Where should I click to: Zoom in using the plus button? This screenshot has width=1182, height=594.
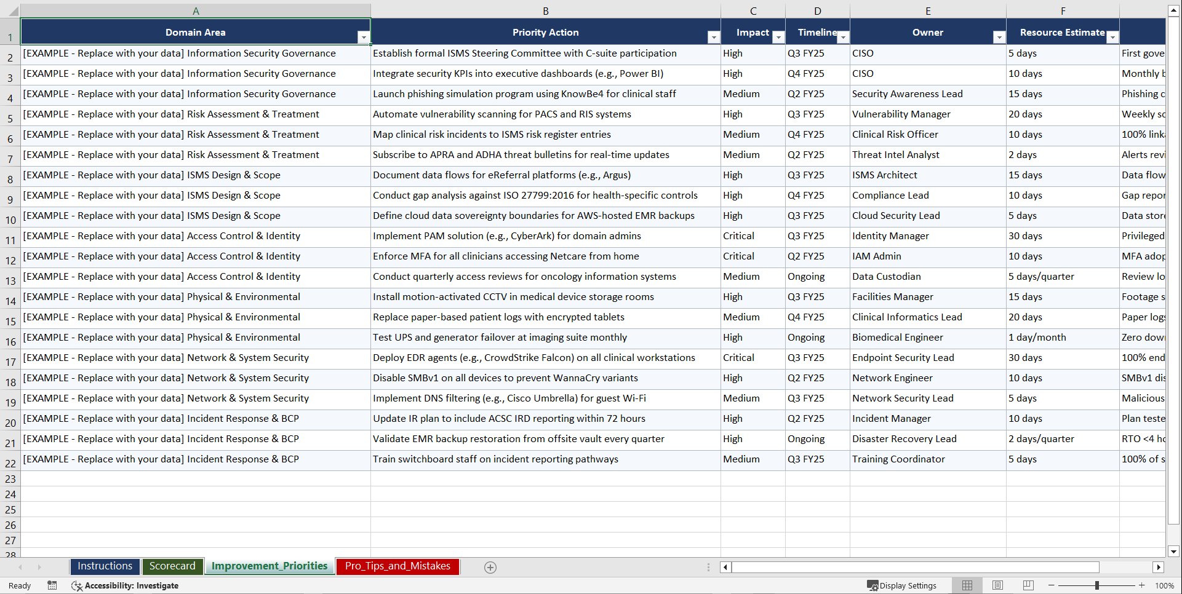click(1141, 585)
